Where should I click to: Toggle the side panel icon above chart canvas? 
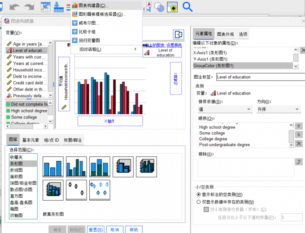(x=179, y=35)
